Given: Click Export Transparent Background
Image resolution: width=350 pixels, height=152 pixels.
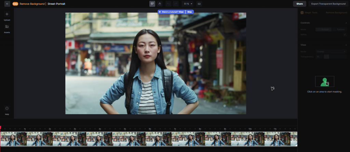Looking at the screenshot, I should tap(328, 4).
